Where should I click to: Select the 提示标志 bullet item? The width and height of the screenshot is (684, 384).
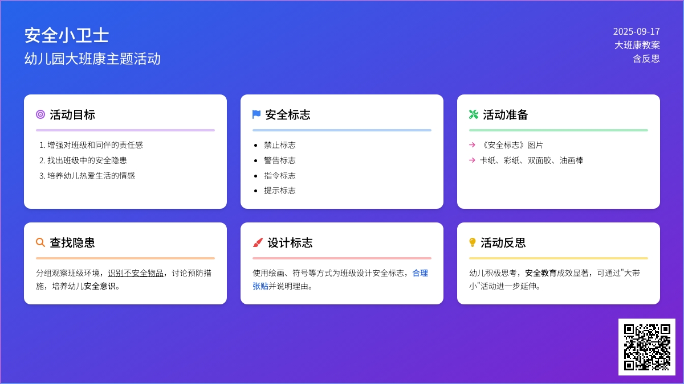[280, 191]
